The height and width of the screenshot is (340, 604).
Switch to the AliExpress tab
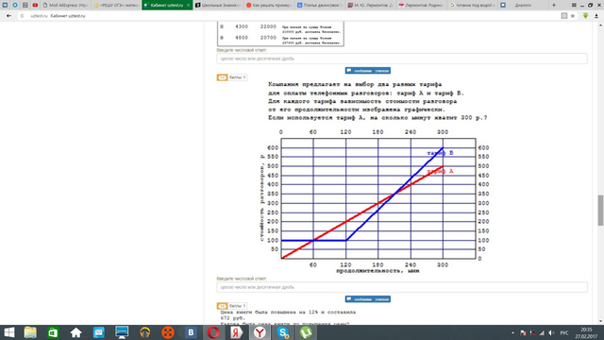(x=66, y=5)
